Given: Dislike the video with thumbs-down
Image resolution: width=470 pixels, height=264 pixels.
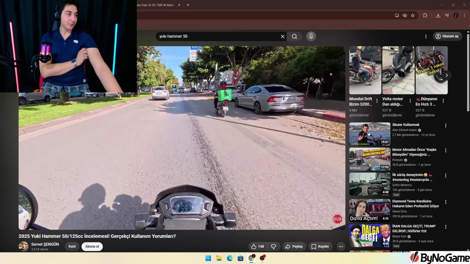Looking at the screenshot, I should tap(274, 246).
